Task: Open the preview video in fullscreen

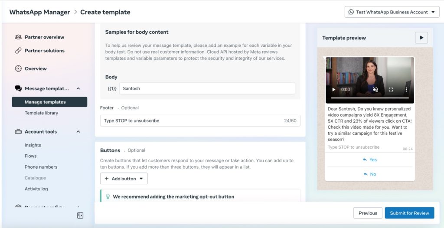Action: point(391,89)
